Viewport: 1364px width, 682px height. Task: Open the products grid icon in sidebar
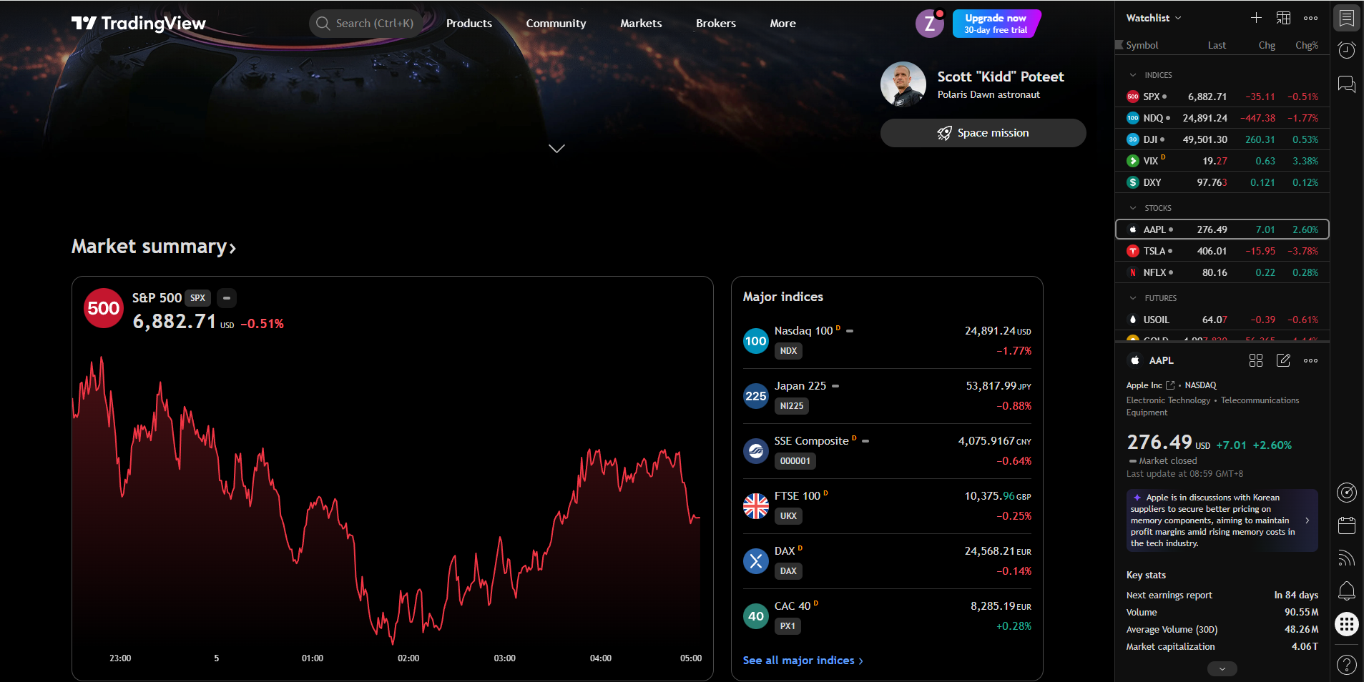pos(1346,624)
